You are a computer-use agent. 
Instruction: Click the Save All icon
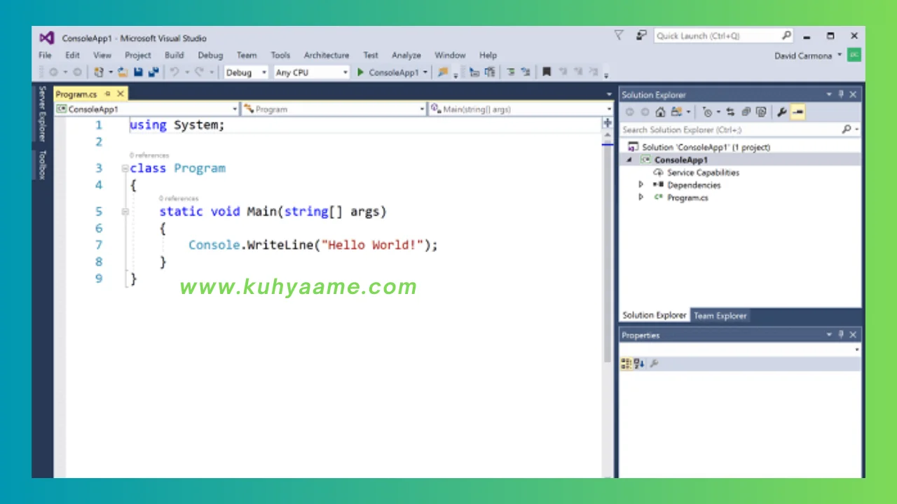pos(153,72)
